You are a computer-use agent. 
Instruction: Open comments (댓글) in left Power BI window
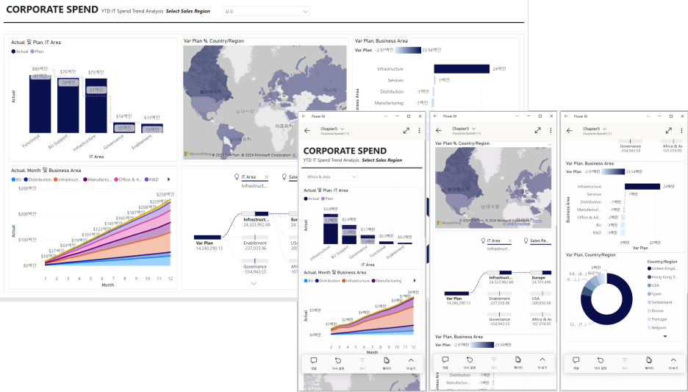314,363
